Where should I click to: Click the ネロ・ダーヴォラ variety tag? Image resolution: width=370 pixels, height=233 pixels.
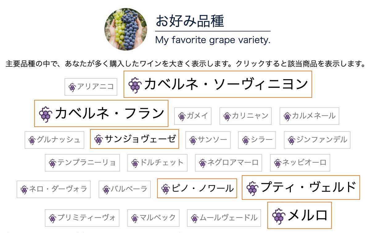[x=54, y=189]
